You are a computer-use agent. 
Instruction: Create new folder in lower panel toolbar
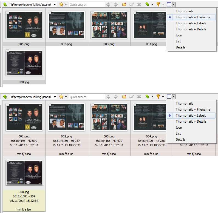coord(124,97)
